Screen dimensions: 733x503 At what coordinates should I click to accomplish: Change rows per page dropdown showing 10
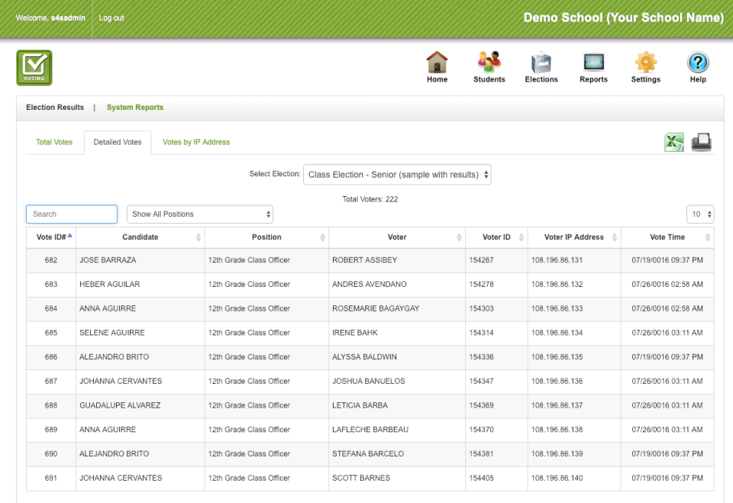(700, 214)
